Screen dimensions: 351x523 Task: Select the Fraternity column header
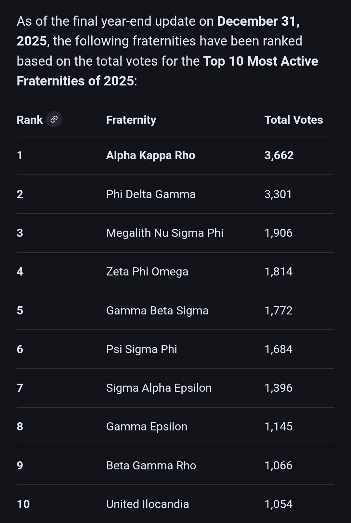(131, 120)
